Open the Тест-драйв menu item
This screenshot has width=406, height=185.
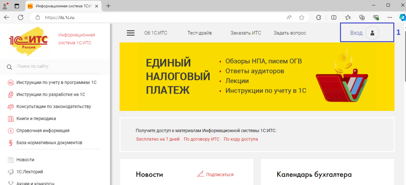(x=199, y=33)
